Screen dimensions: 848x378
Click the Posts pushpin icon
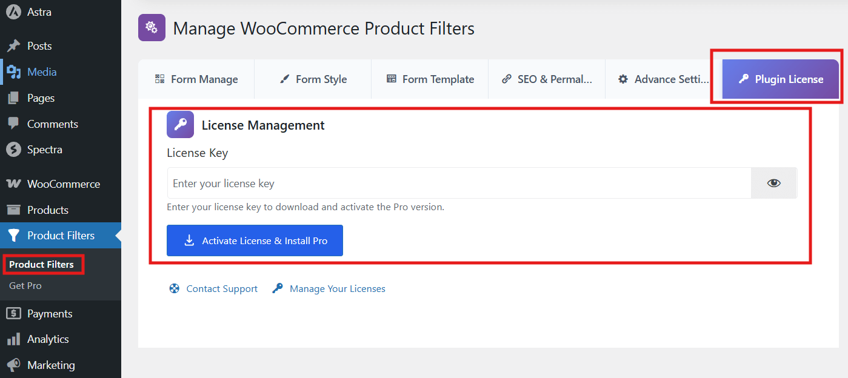[x=13, y=46]
